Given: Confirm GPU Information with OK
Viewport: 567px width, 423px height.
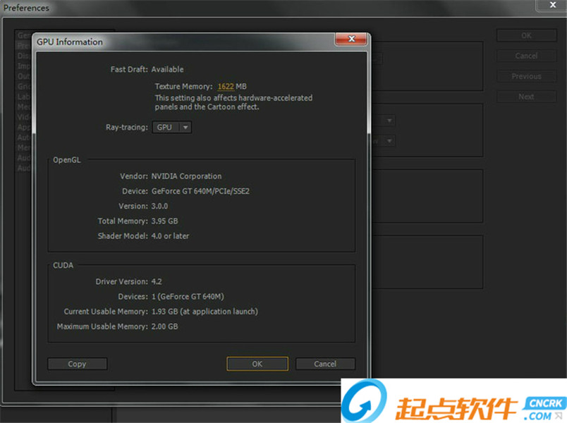Looking at the screenshot, I should 257,364.
